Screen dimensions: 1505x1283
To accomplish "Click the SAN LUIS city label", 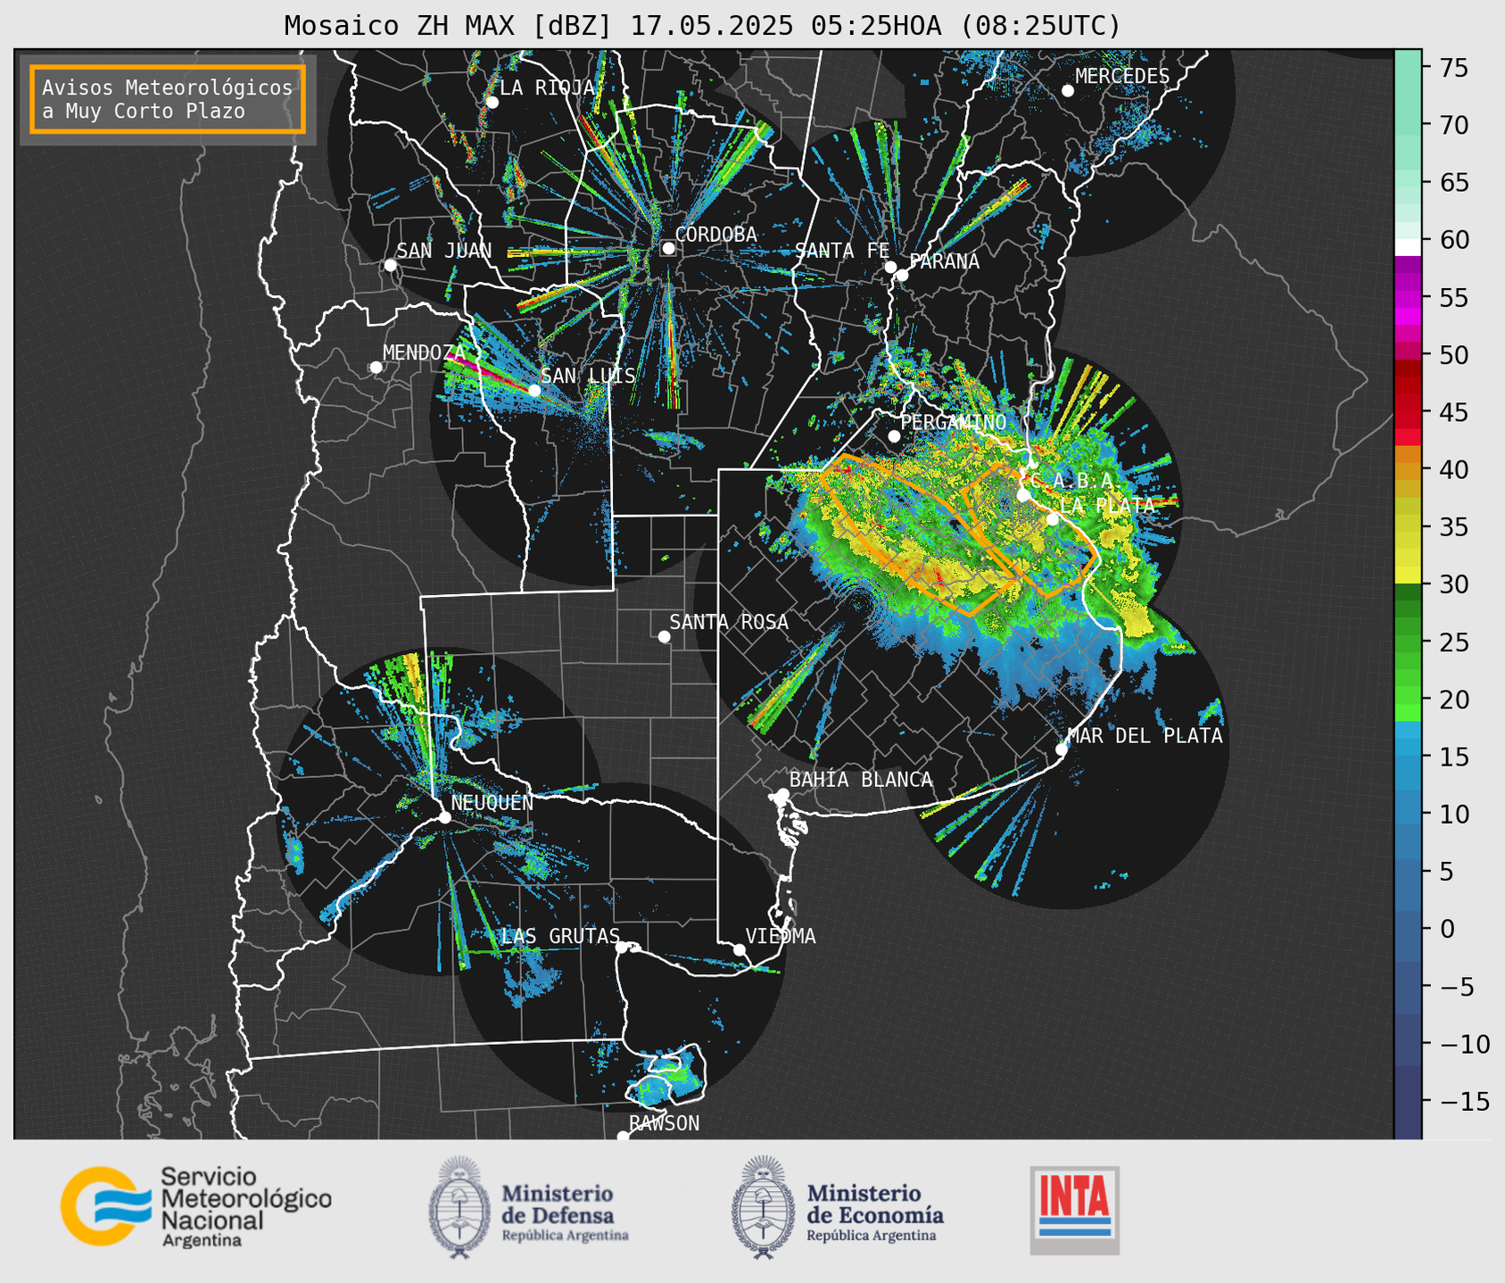I will tap(588, 376).
